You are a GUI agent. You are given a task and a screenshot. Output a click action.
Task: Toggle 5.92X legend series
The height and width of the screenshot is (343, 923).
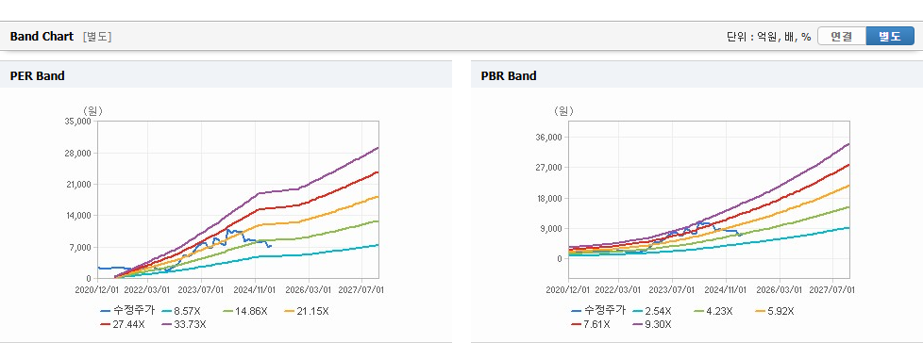(775, 311)
